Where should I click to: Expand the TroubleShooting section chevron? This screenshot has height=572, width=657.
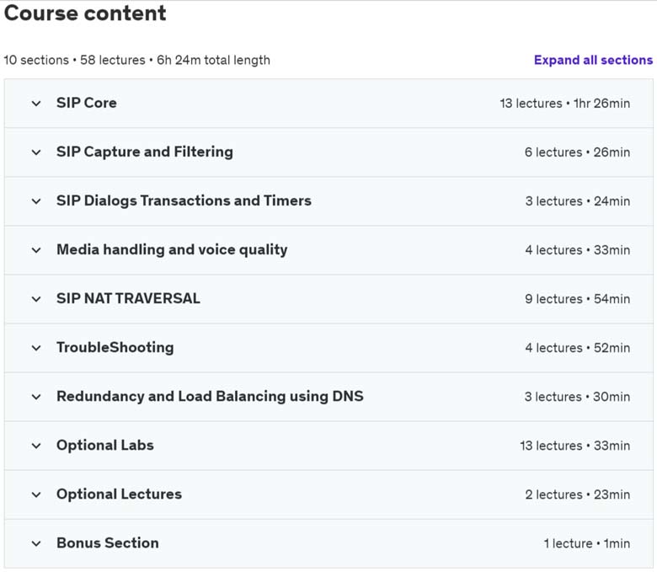36,348
